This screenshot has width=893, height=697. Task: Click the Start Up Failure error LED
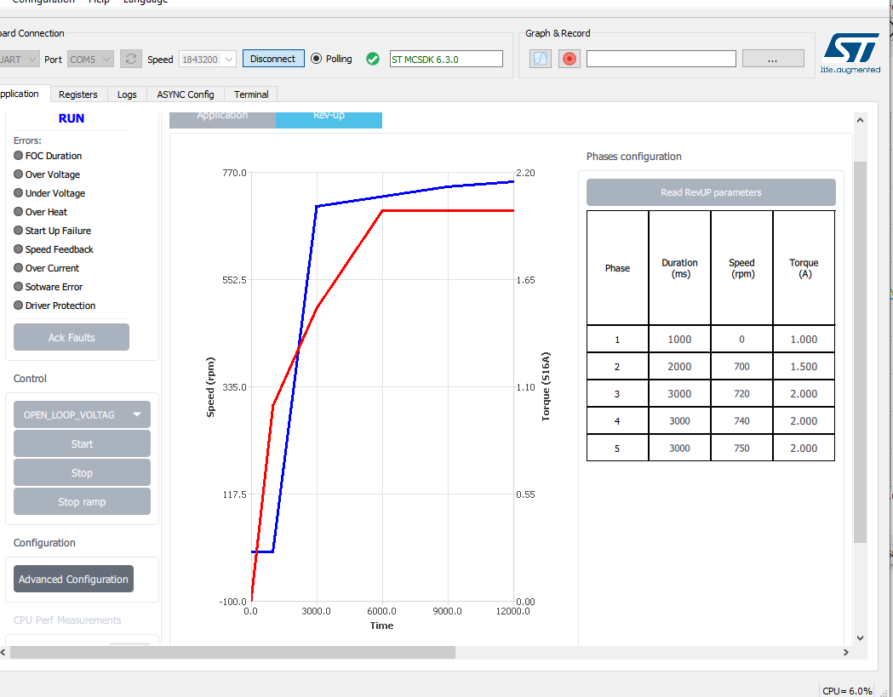18,230
